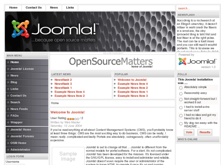
Task: Click the user rating stars
Action: coord(73,119)
